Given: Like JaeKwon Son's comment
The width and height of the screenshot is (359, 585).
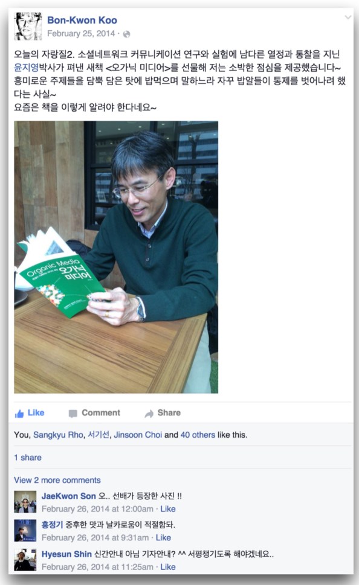Looking at the screenshot, I should click(x=168, y=509).
